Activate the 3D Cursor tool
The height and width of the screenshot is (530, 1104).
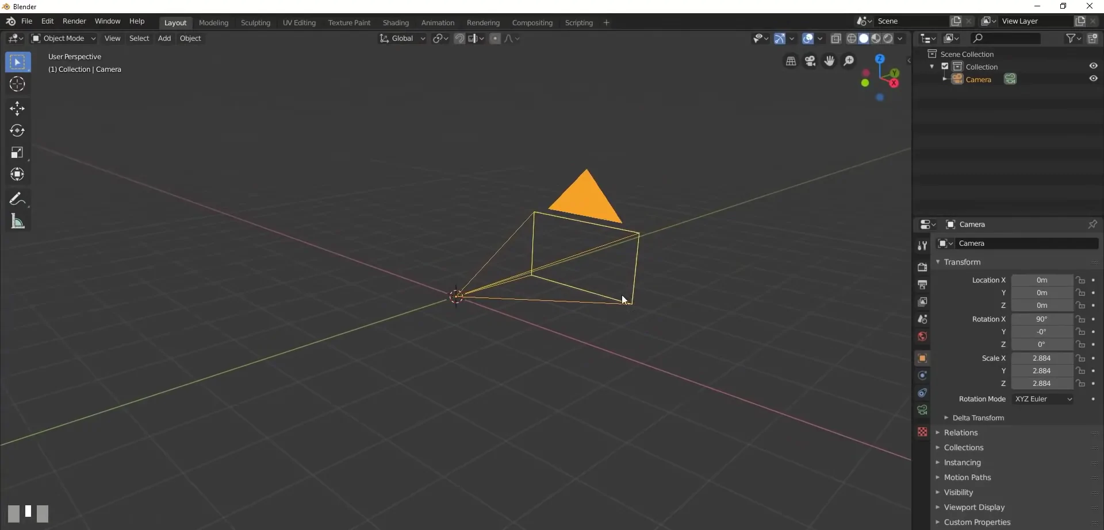click(17, 84)
